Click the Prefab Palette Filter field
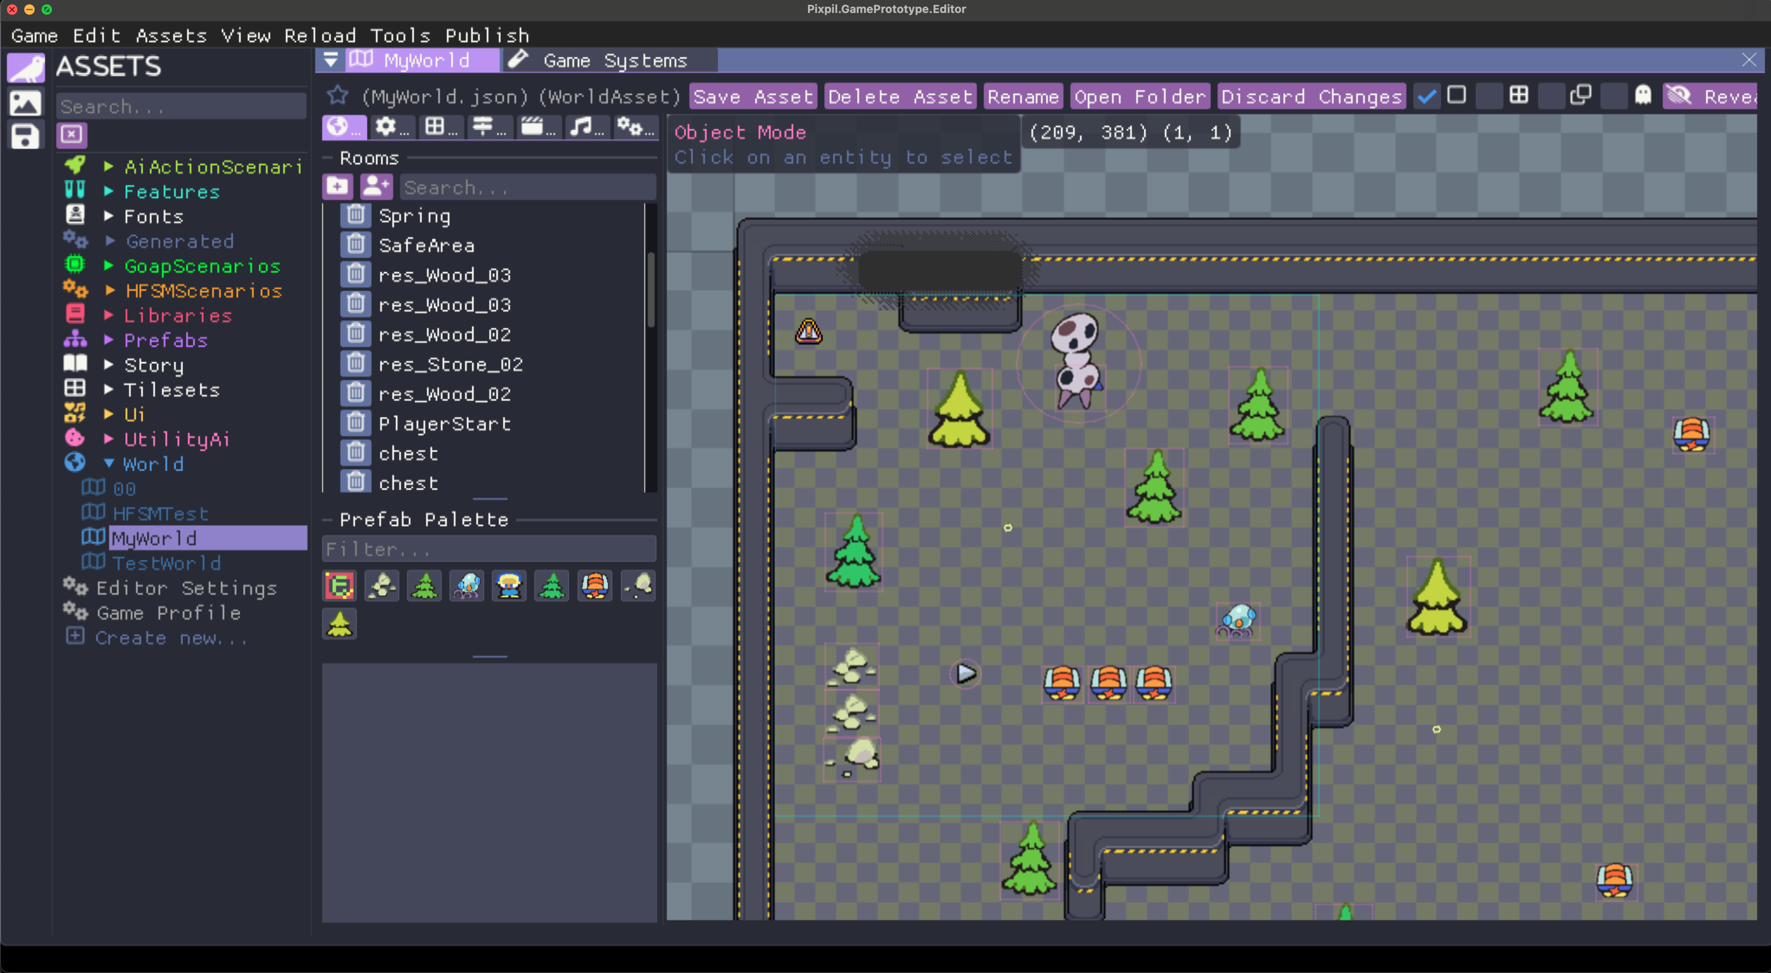 [x=489, y=550]
